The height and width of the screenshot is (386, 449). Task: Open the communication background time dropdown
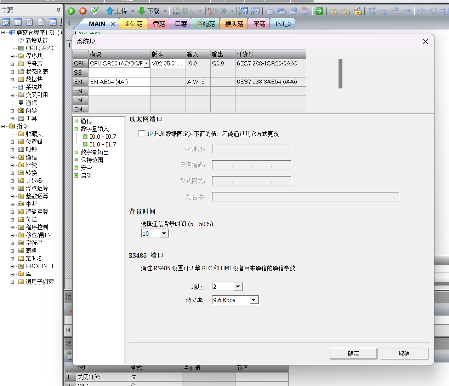point(164,234)
